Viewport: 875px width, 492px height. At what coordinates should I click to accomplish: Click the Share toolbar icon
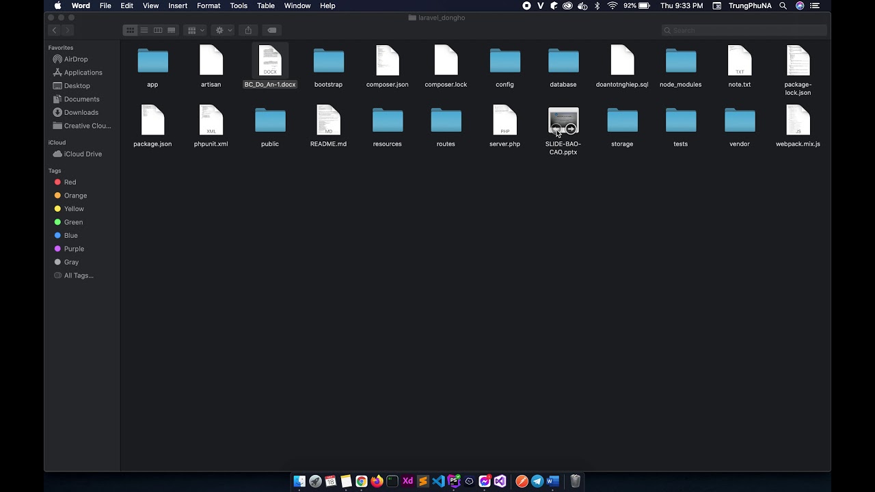(x=248, y=30)
